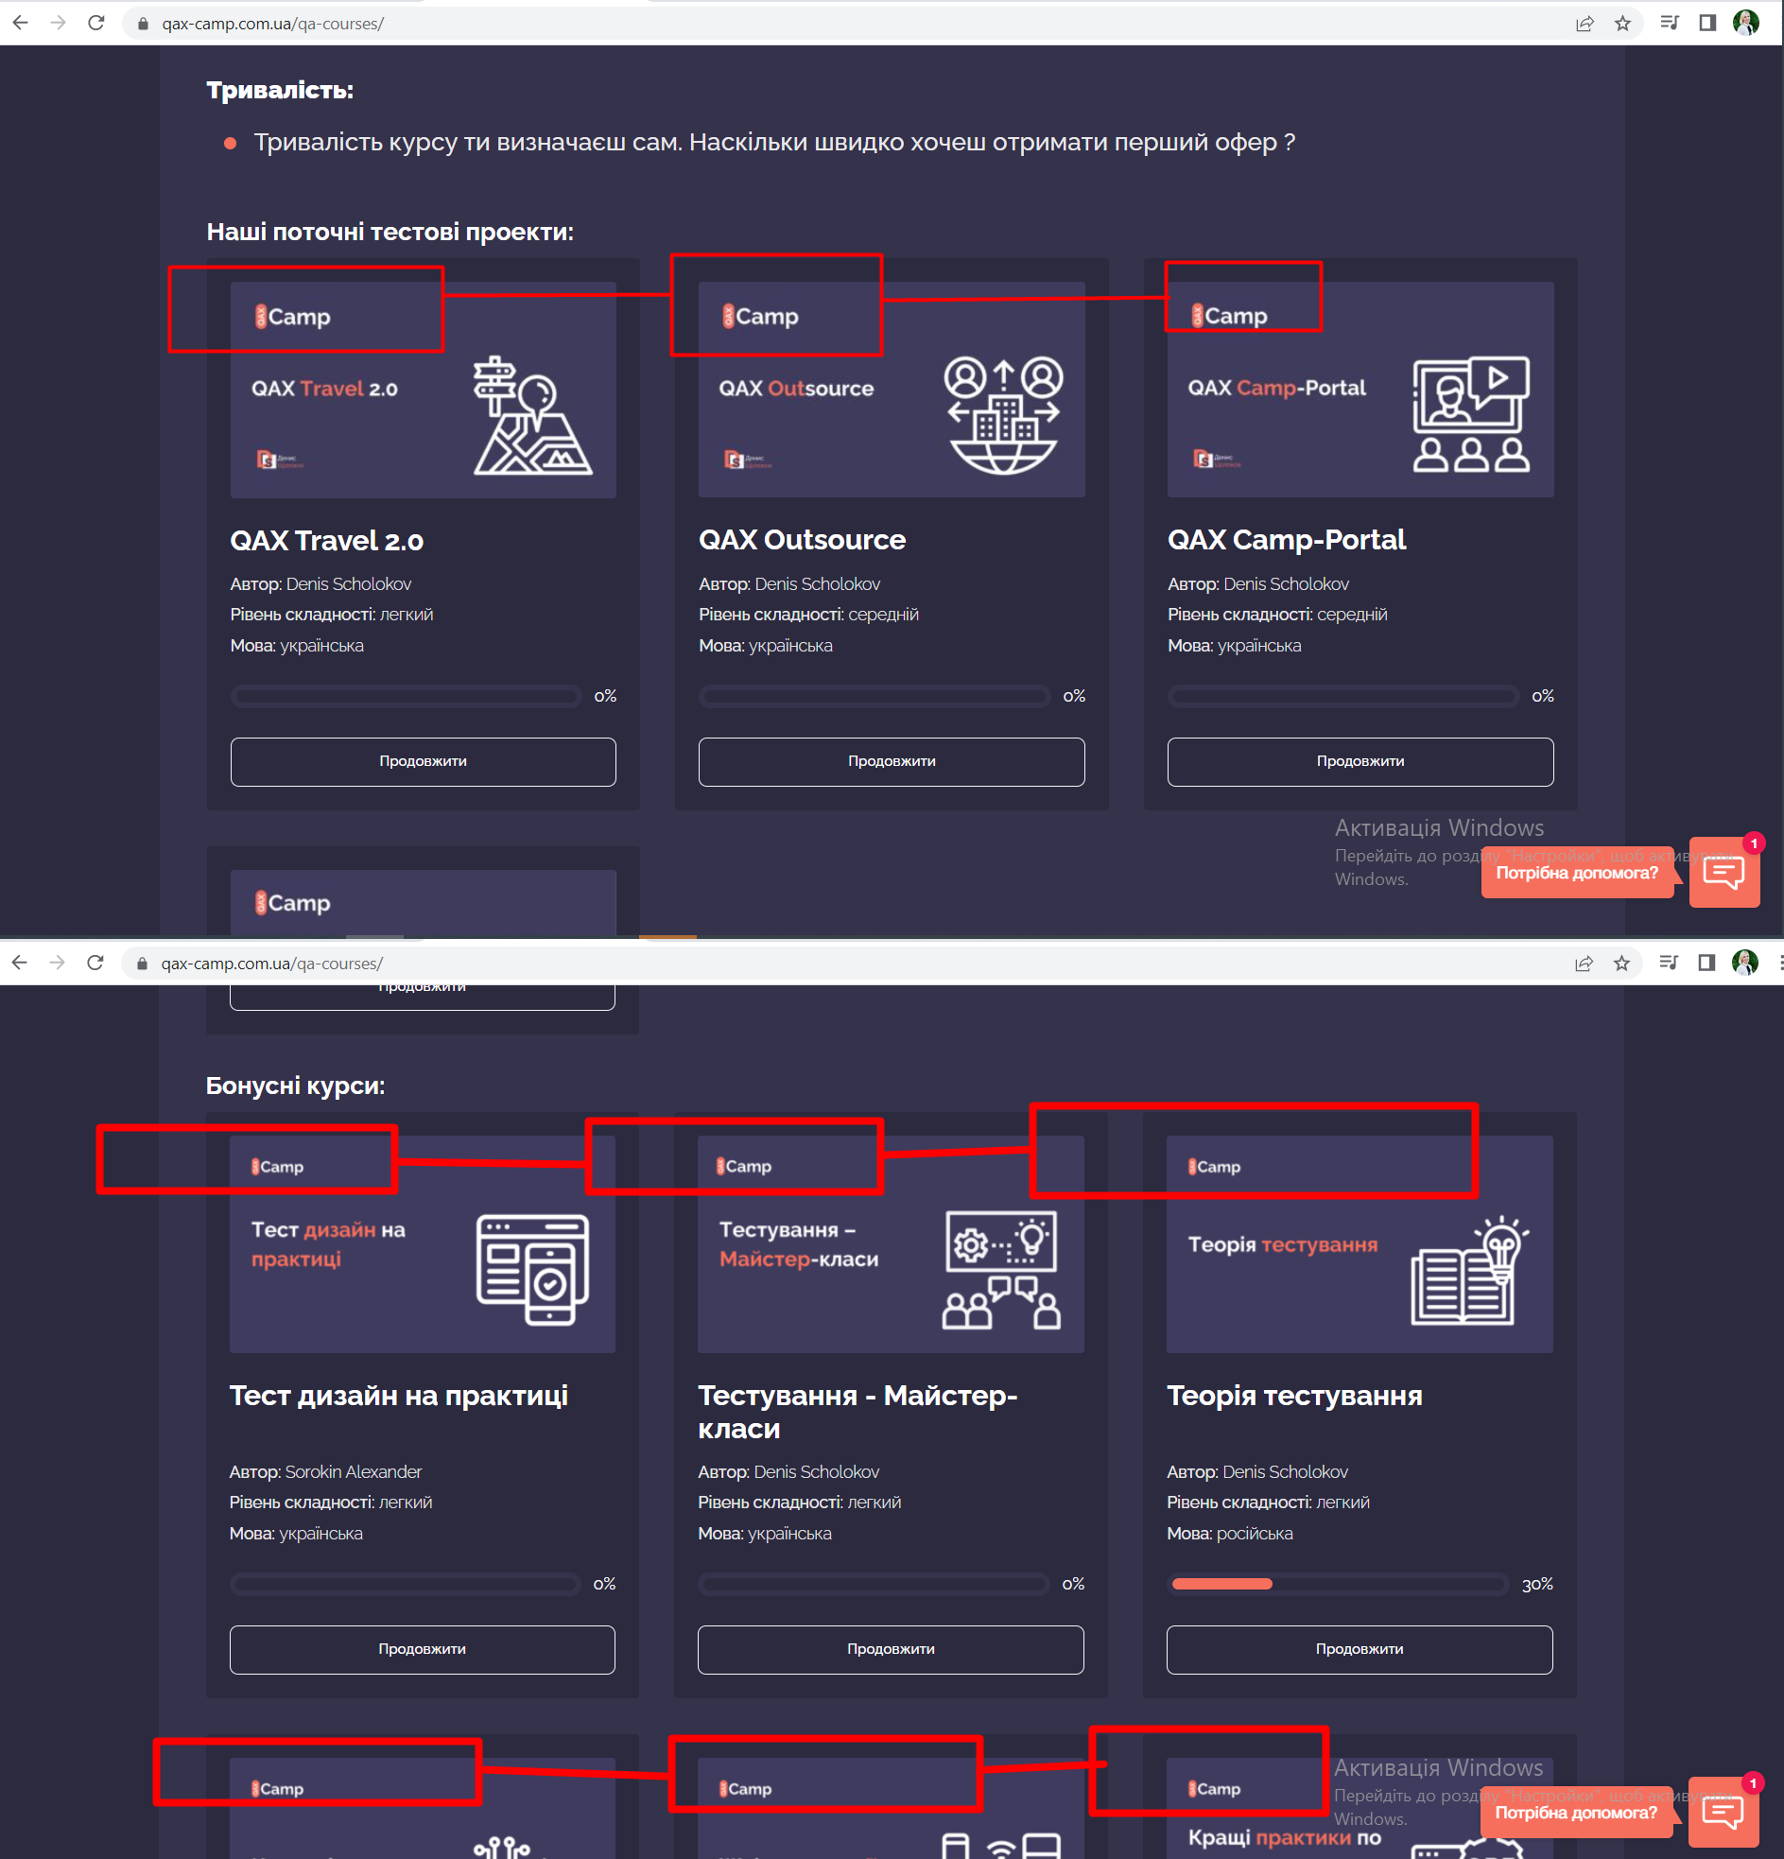Click the media control icon near the address bar
Screen dimensions: 1784x1859
point(1669,23)
